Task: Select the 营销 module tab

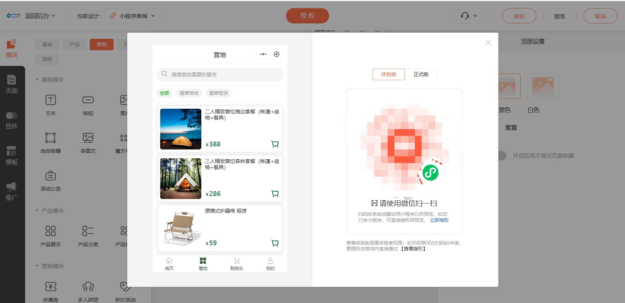Action: click(x=102, y=44)
